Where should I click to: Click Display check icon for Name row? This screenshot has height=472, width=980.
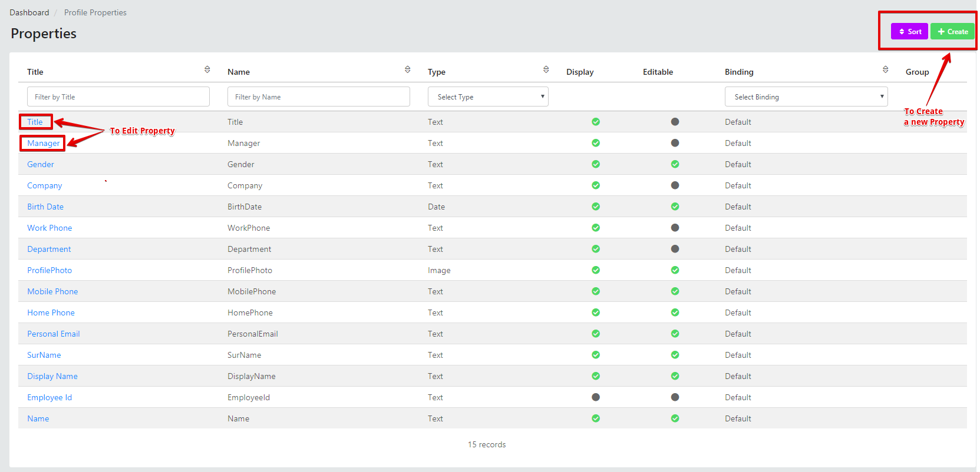coord(596,418)
